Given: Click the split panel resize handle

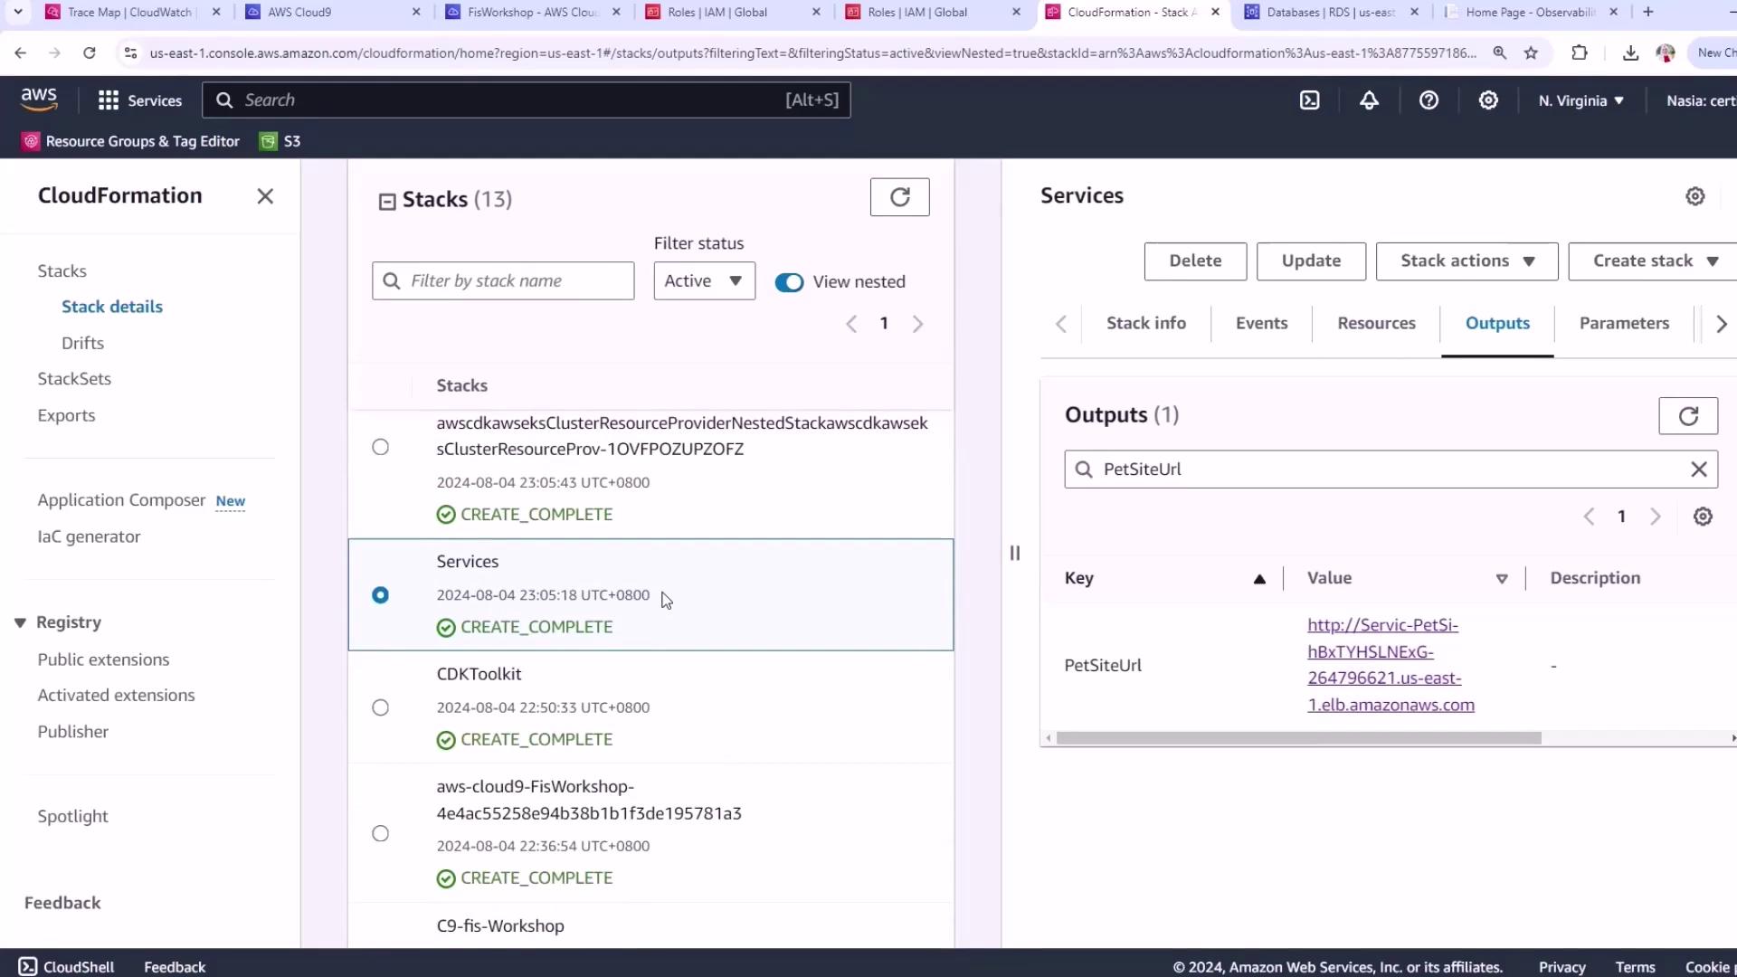Looking at the screenshot, I should (x=1015, y=553).
